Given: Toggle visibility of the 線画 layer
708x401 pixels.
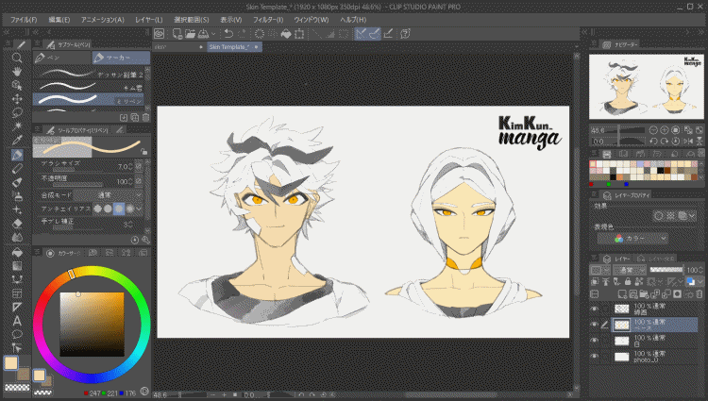Looking at the screenshot, I should coord(595,308).
